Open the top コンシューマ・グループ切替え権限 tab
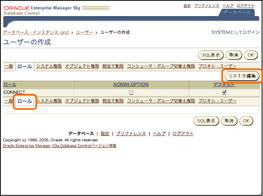This screenshot has height=196, width=263. [161, 66]
